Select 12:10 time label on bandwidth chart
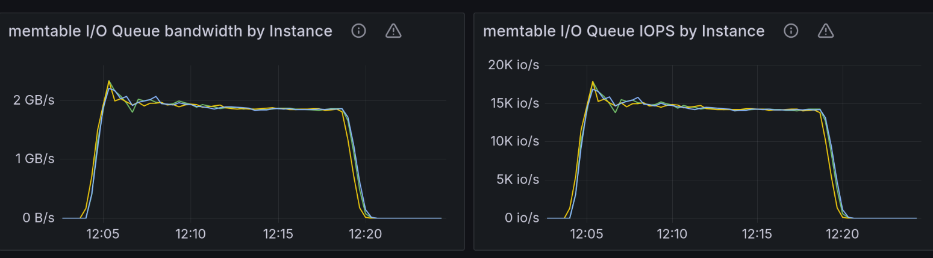Screen dimensions: 933x258 pos(190,234)
